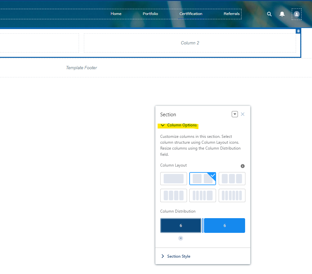Screen dimensions: 312x274
Task: Select Home in the navigation menu
Action: [116, 14]
